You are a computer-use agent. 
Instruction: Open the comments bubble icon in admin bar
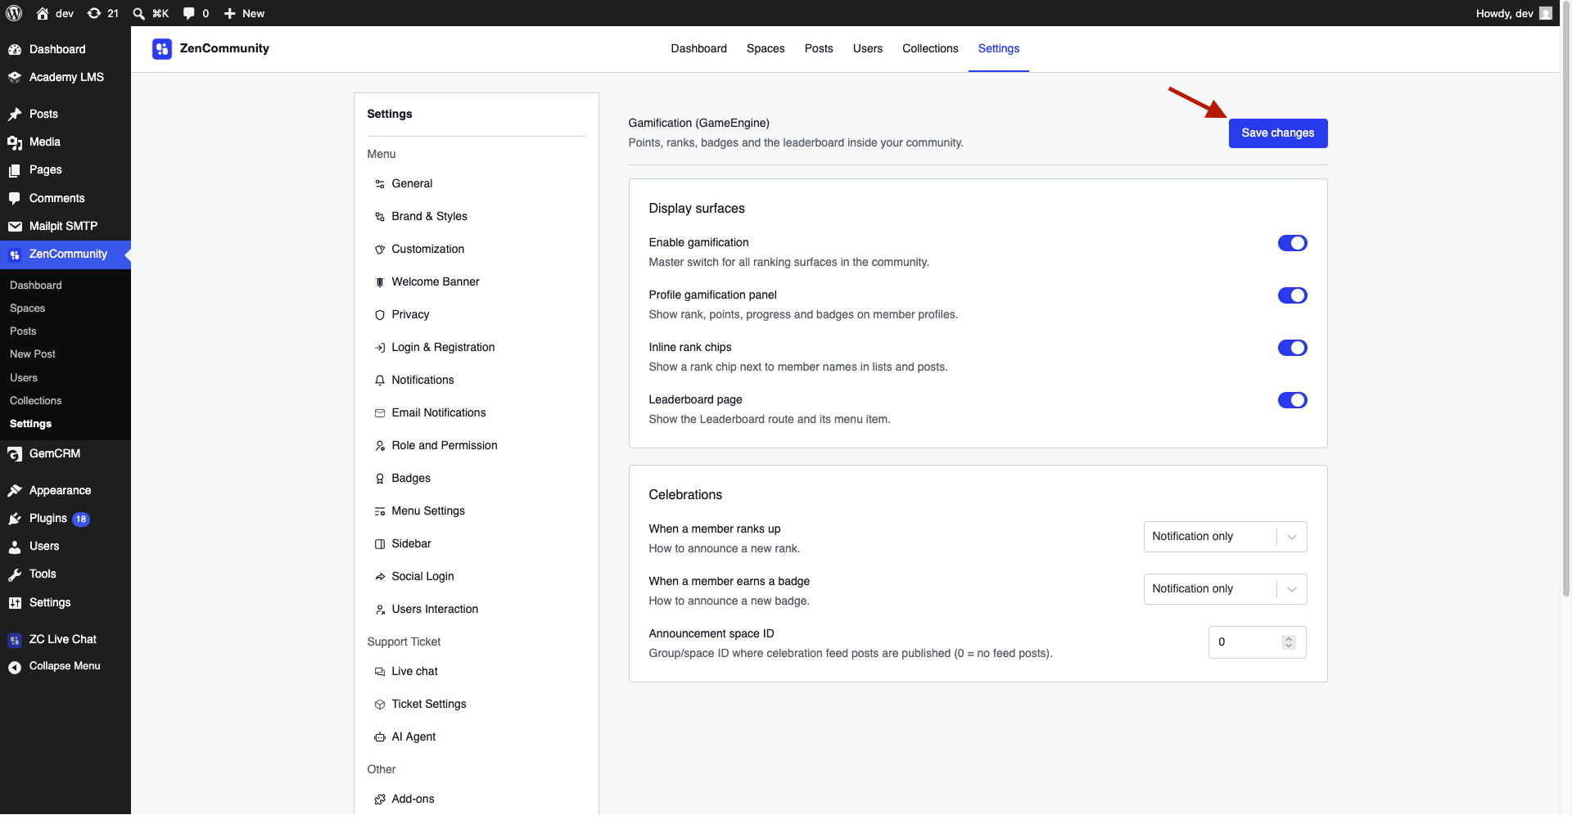tap(189, 13)
